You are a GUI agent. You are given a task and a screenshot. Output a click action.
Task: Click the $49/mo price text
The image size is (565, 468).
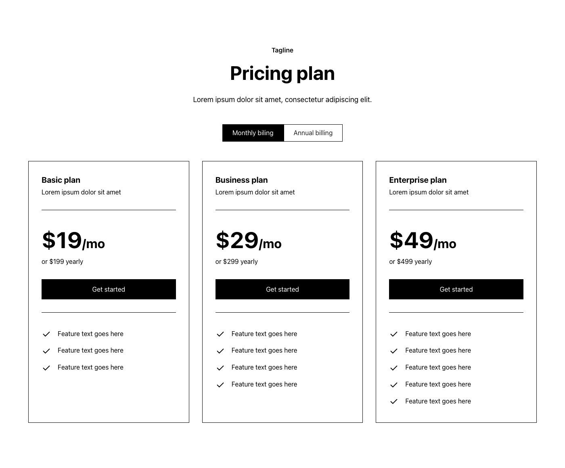(423, 241)
